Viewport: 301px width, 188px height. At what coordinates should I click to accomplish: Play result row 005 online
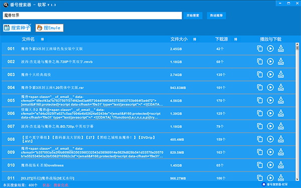tap(270, 100)
